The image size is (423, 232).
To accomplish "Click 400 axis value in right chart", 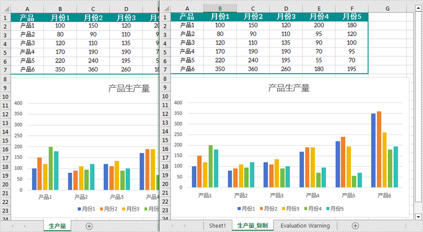I will pos(178,102).
